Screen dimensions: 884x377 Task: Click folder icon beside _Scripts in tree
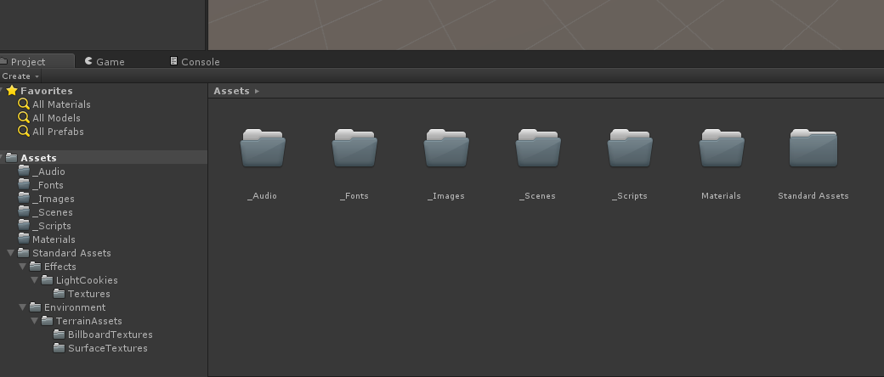24,225
